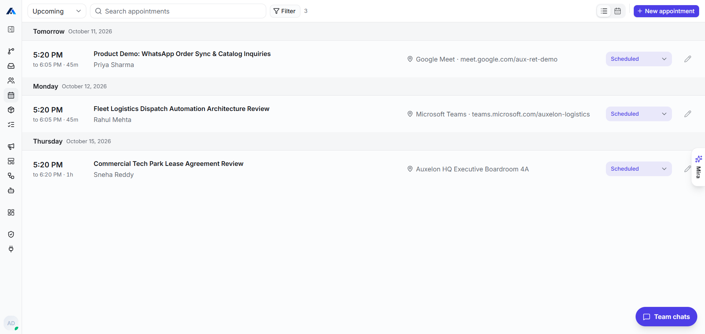Image resolution: width=705 pixels, height=334 pixels.
Task: Open the contacts people icon in sidebar
Action: pos(11,81)
